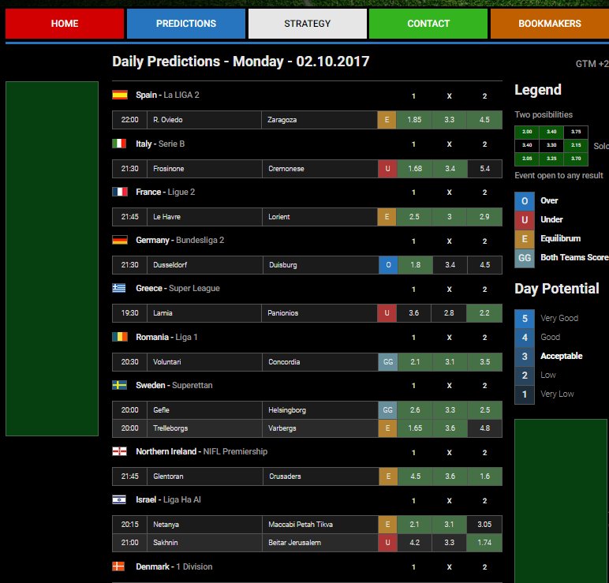Click E badge on Glentoran row
This screenshot has width=609, height=583.
point(388,476)
